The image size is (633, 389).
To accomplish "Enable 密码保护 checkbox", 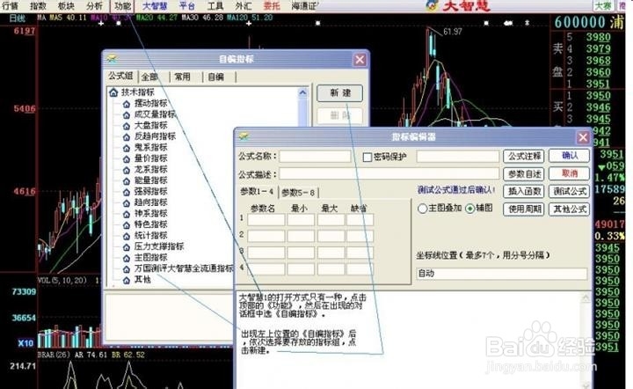I will click(367, 158).
